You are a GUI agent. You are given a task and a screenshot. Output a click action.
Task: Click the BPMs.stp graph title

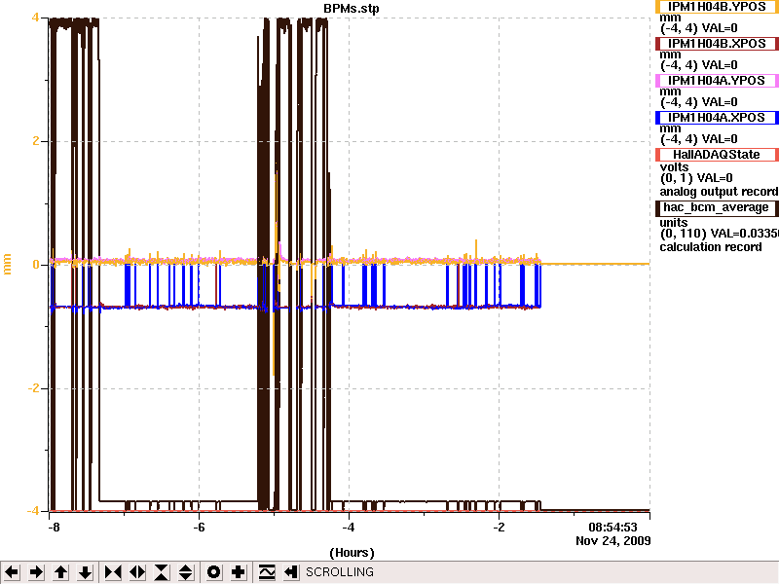pyautogui.click(x=352, y=9)
